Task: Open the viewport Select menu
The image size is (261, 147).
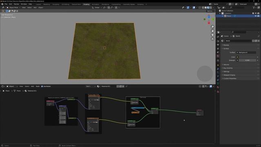Action: (29, 8)
